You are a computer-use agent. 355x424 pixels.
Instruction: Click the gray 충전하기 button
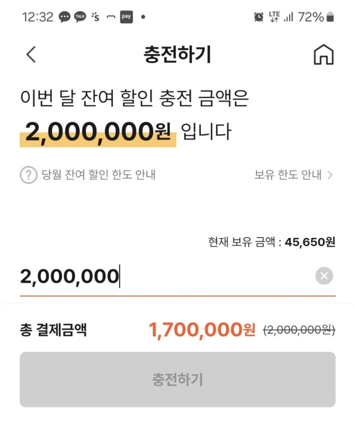click(x=178, y=379)
